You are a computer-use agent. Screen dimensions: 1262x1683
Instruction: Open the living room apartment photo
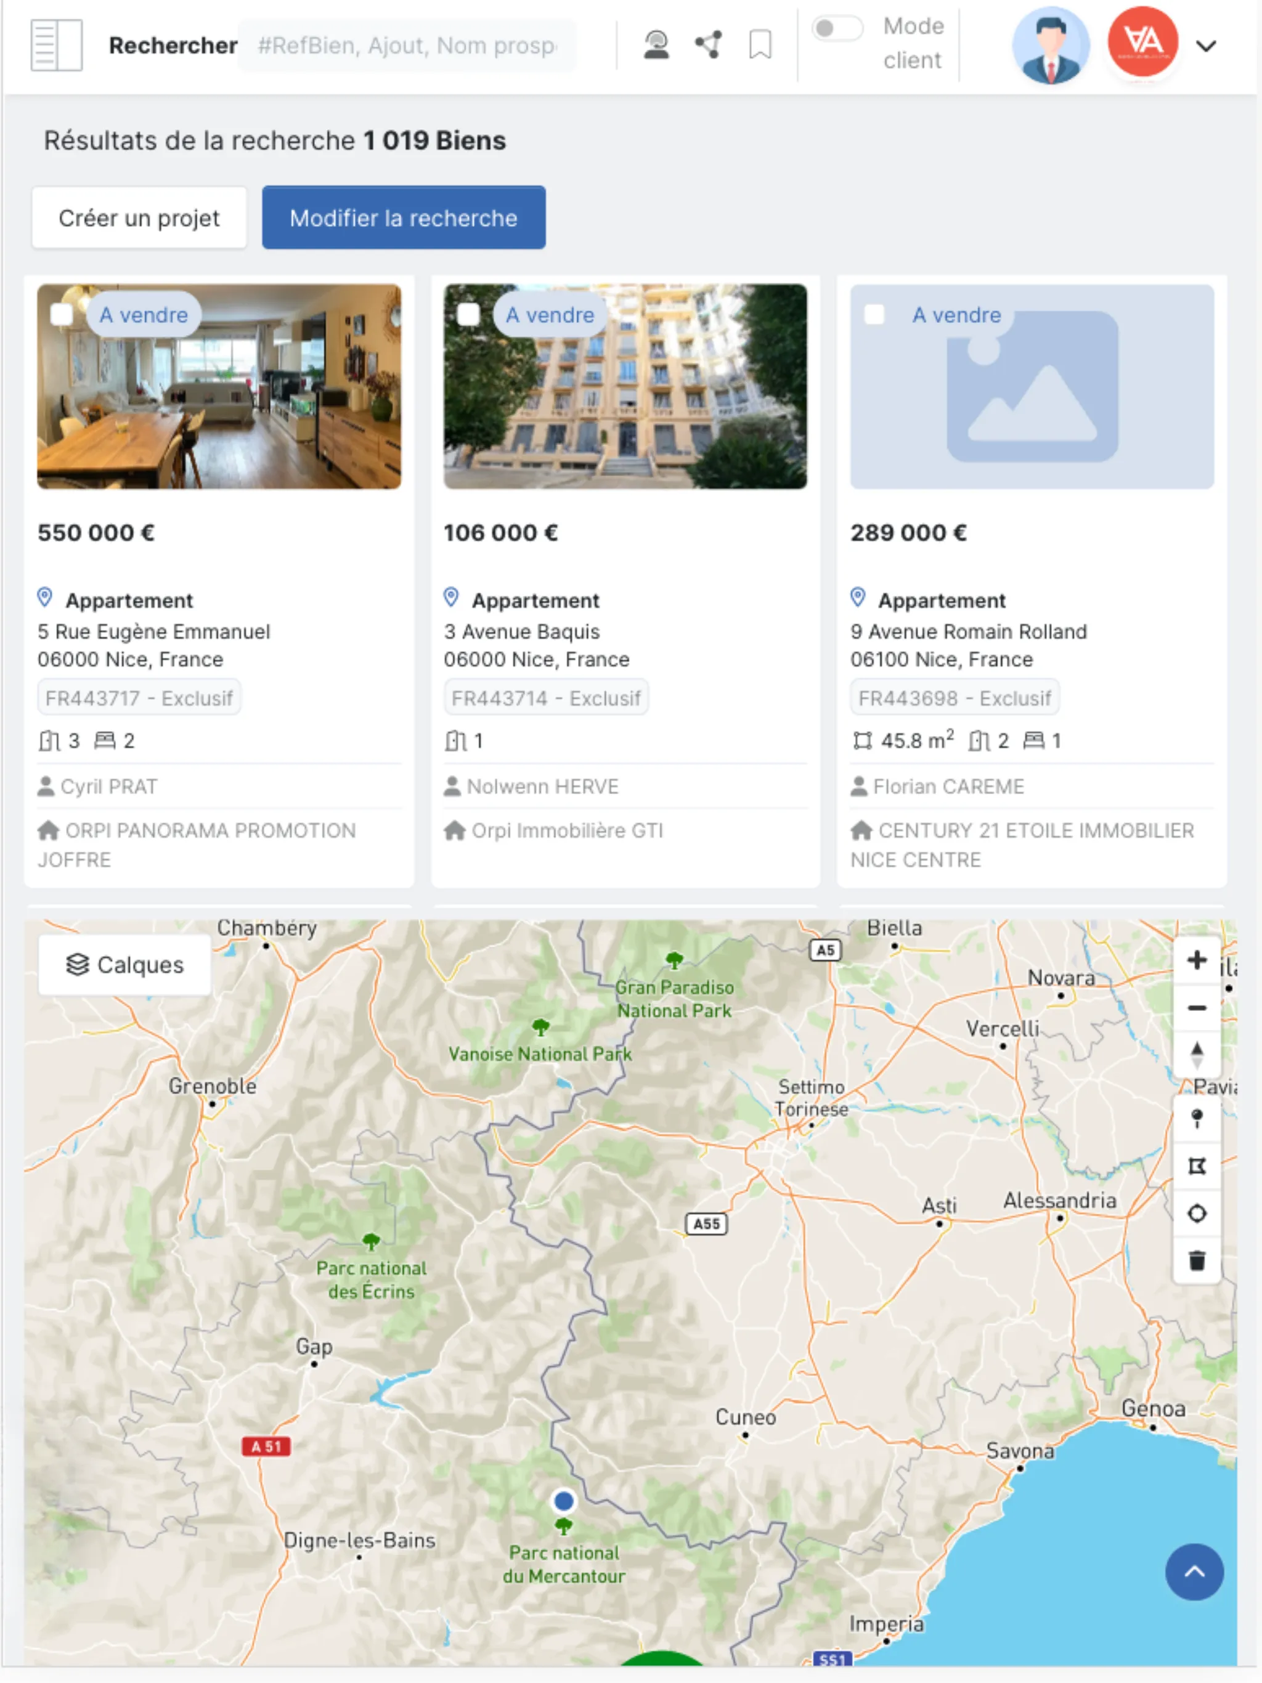point(219,386)
